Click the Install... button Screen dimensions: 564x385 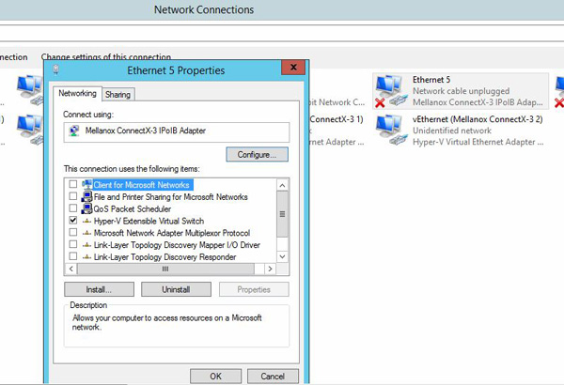coord(99,289)
